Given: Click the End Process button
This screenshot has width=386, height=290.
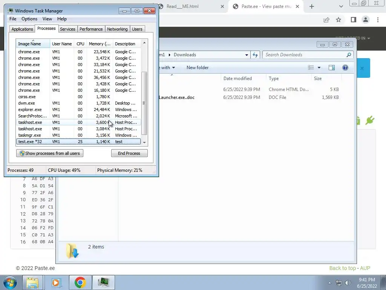Looking at the screenshot, I should [x=129, y=153].
